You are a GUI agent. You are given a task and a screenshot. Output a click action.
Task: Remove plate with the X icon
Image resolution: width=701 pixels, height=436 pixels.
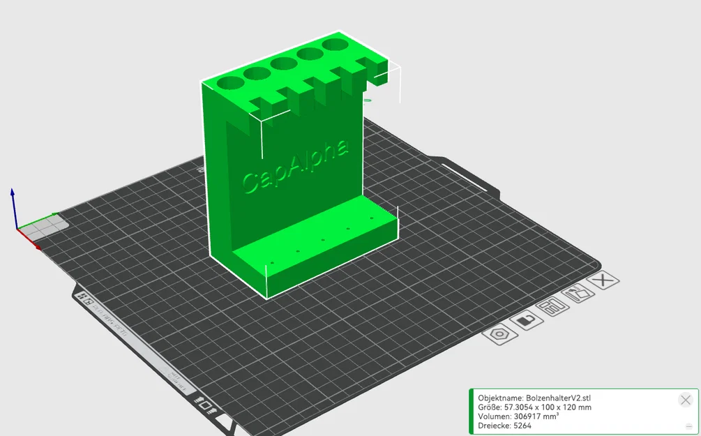coord(603,280)
